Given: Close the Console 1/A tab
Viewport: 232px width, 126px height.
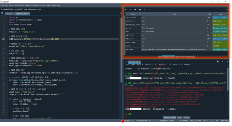Looking at the screenshot, I should tap(139, 62).
